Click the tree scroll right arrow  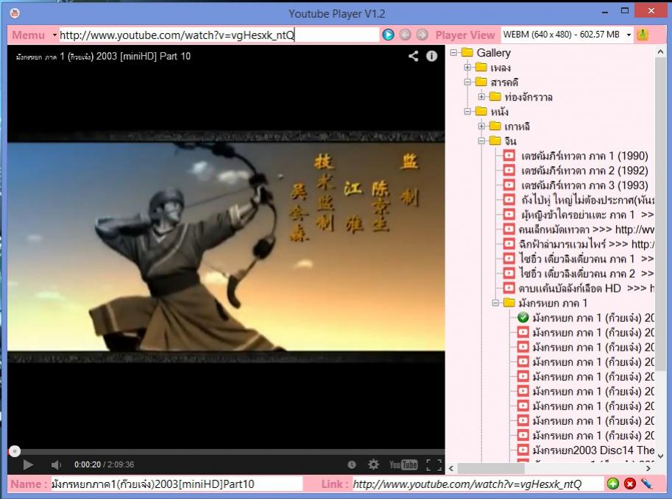click(648, 469)
